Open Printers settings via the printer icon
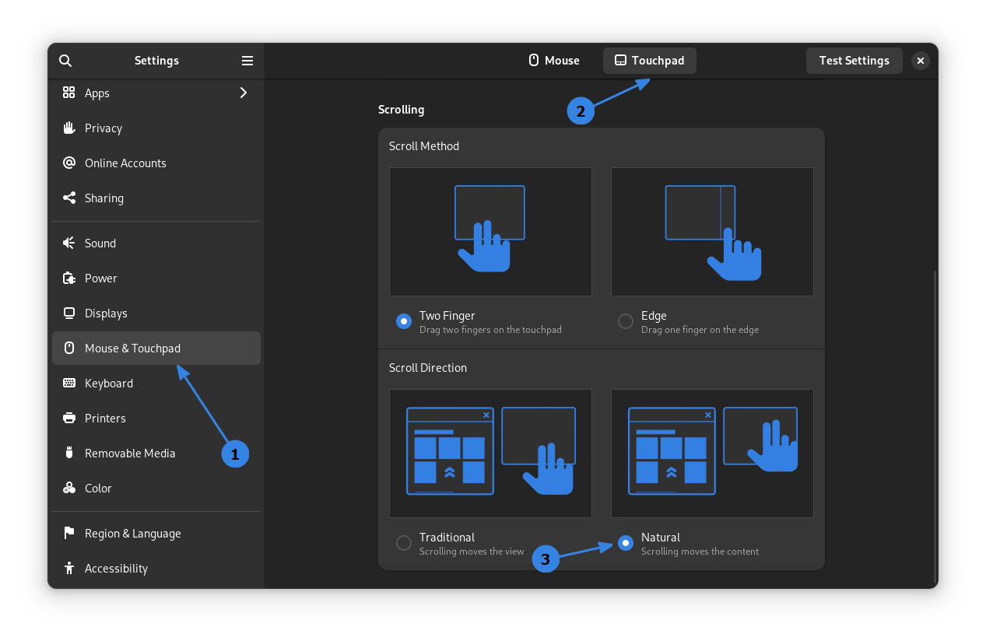The image size is (986, 641). [x=70, y=418]
